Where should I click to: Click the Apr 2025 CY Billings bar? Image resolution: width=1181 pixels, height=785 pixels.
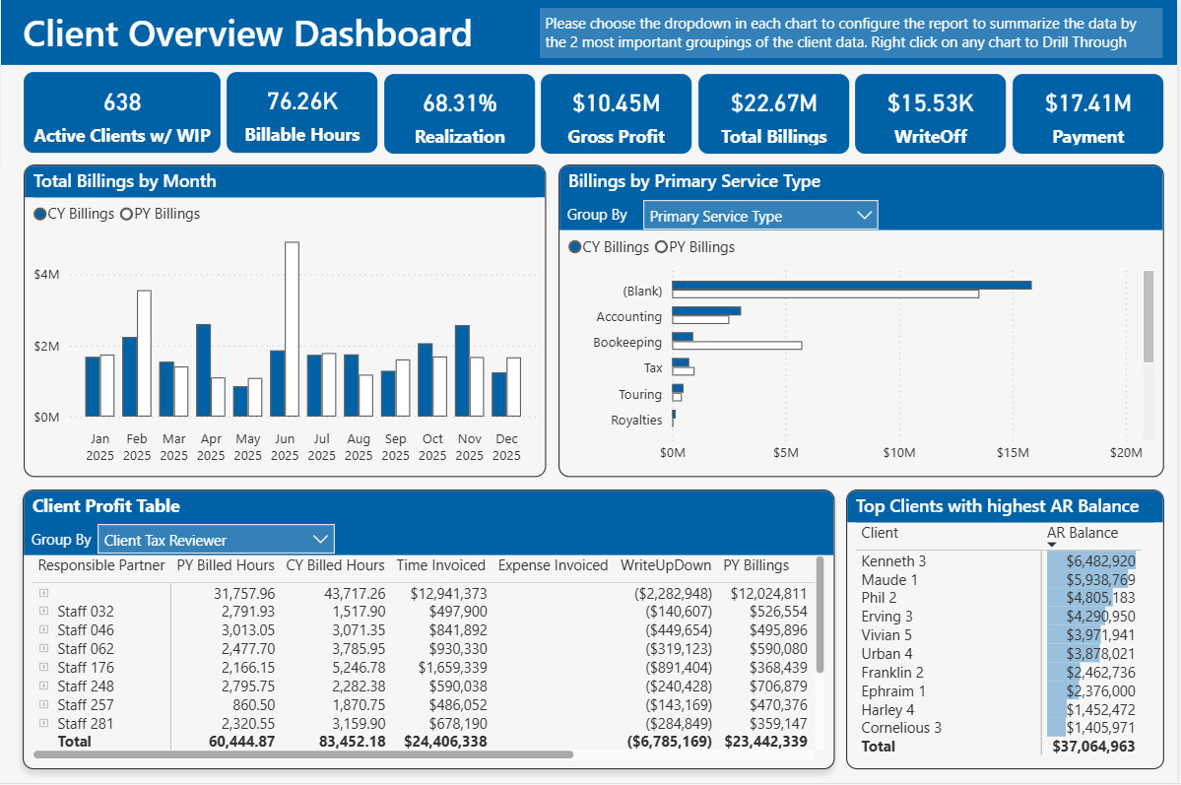[x=203, y=370]
